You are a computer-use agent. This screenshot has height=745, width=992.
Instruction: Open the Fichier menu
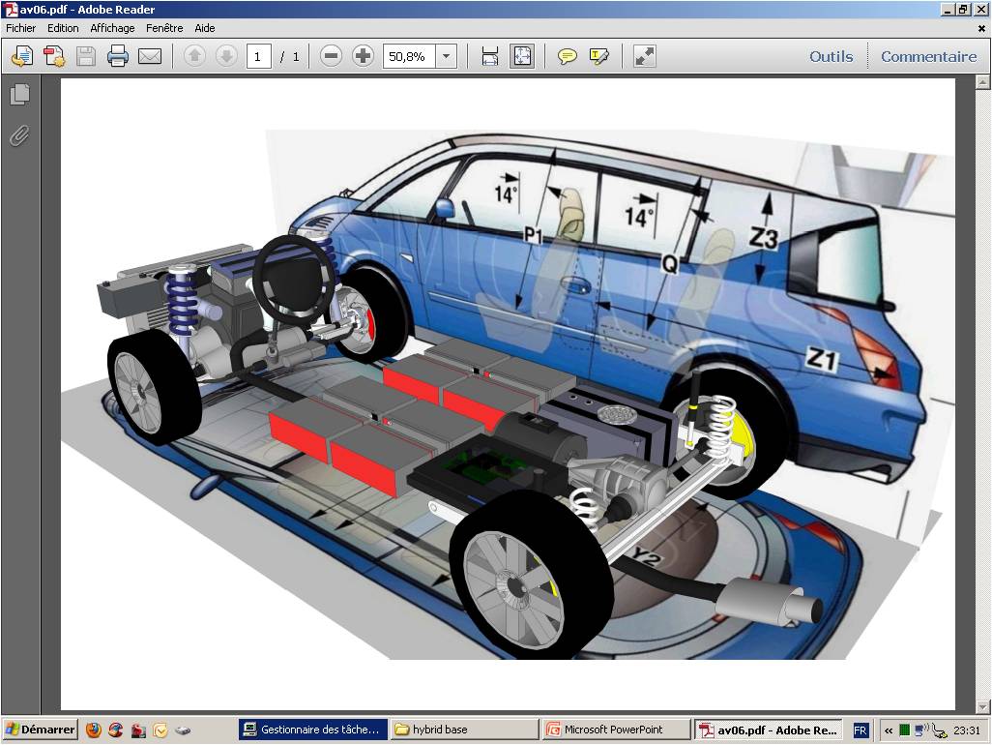pos(20,28)
